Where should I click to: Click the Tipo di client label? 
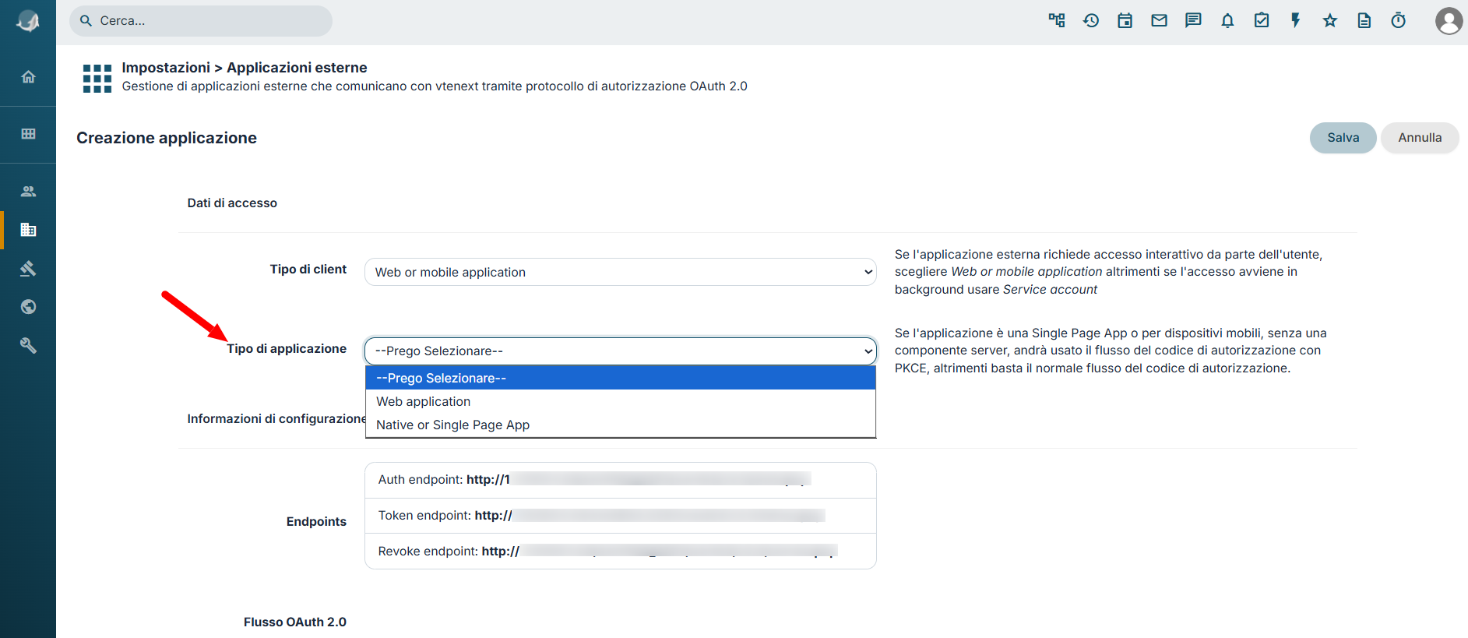tap(308, 270)
